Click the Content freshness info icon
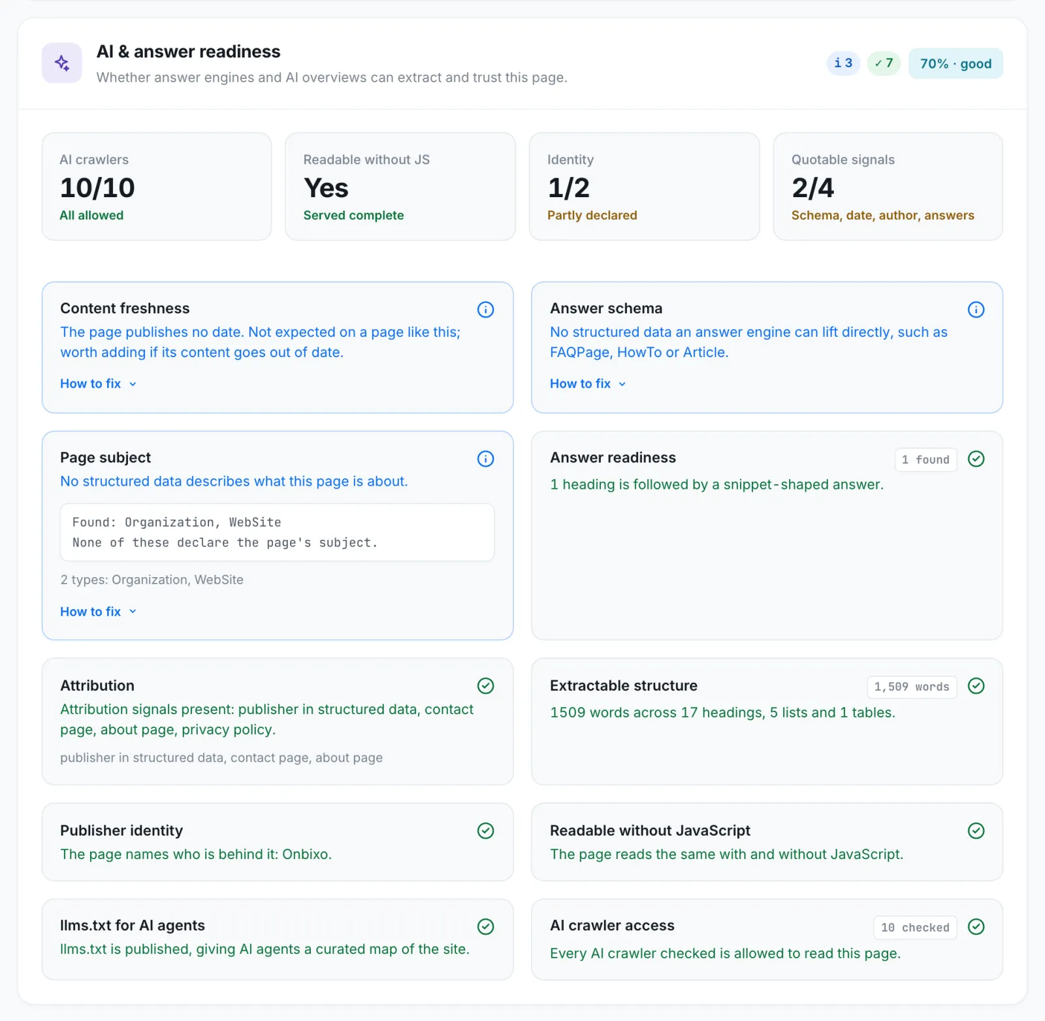 coord(485,309)
